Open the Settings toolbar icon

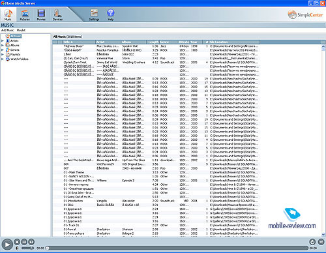pyautogui.click(x=94, y=15)
